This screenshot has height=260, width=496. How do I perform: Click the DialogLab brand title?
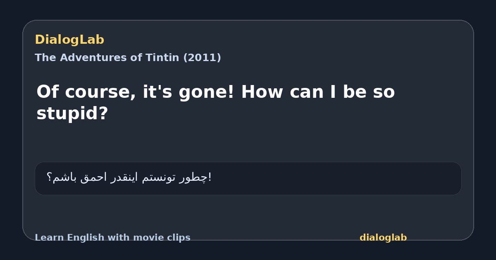(69, 40)
